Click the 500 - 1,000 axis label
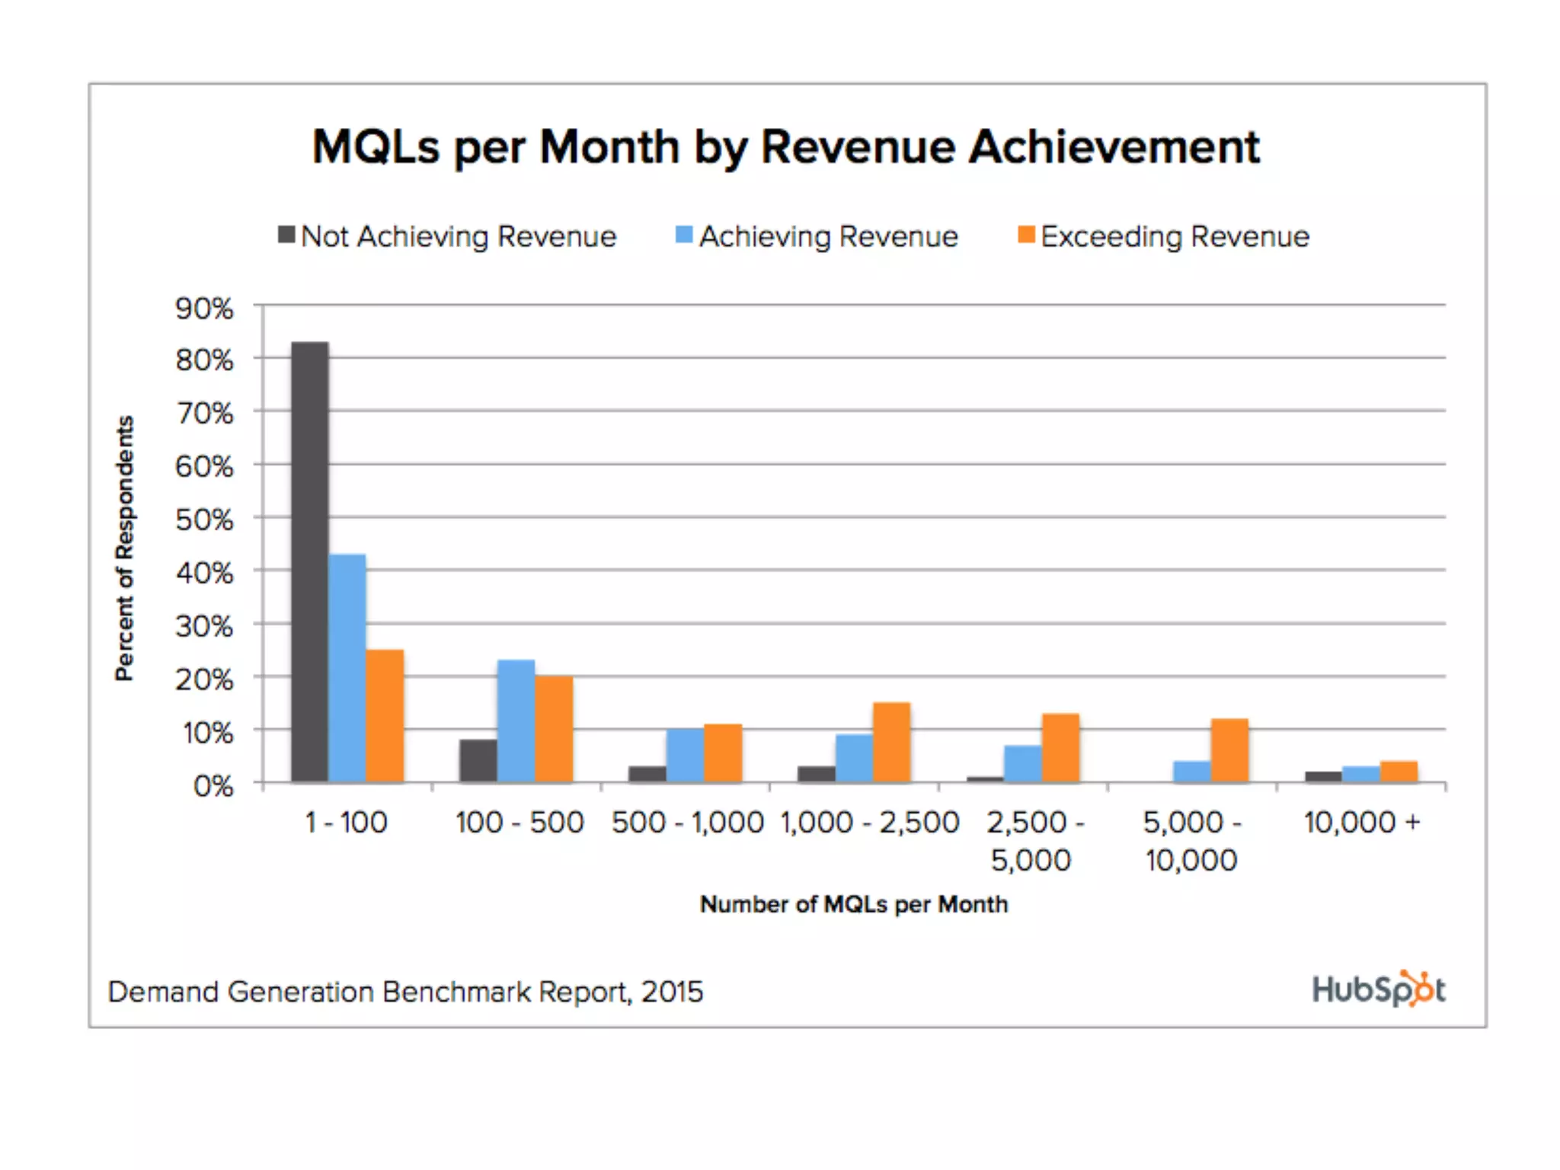Screen dimensions: 1560x1170 click(x=687, y=823)
